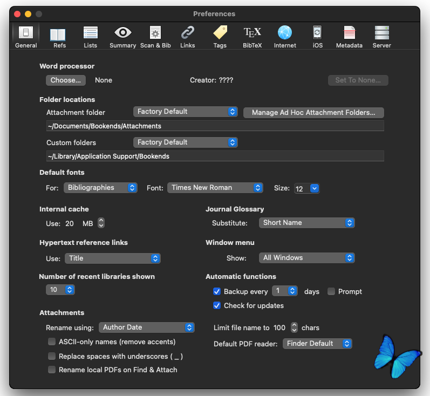Expand the Times New Roman font dropdown
This screenshot has height=396, width=430.
(215, 188)
